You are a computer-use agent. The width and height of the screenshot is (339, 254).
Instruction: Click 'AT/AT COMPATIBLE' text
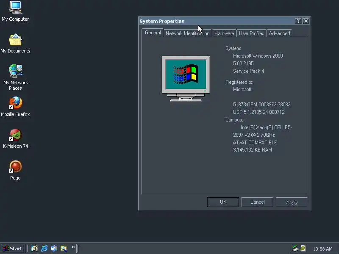[x=255, y=143]
